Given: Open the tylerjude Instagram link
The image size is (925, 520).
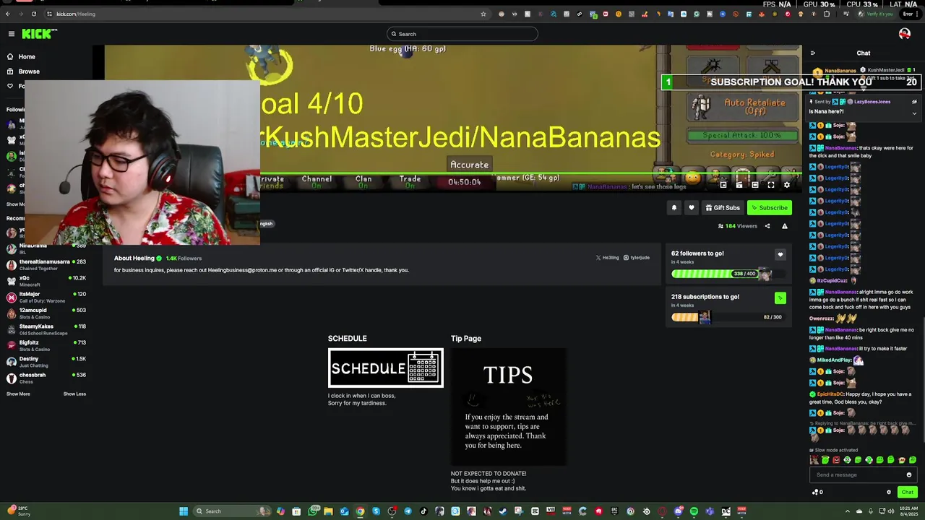Looking at the screenshot, I should click(x=637, y=258).
